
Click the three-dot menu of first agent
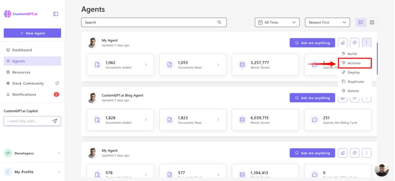[367, 43]
